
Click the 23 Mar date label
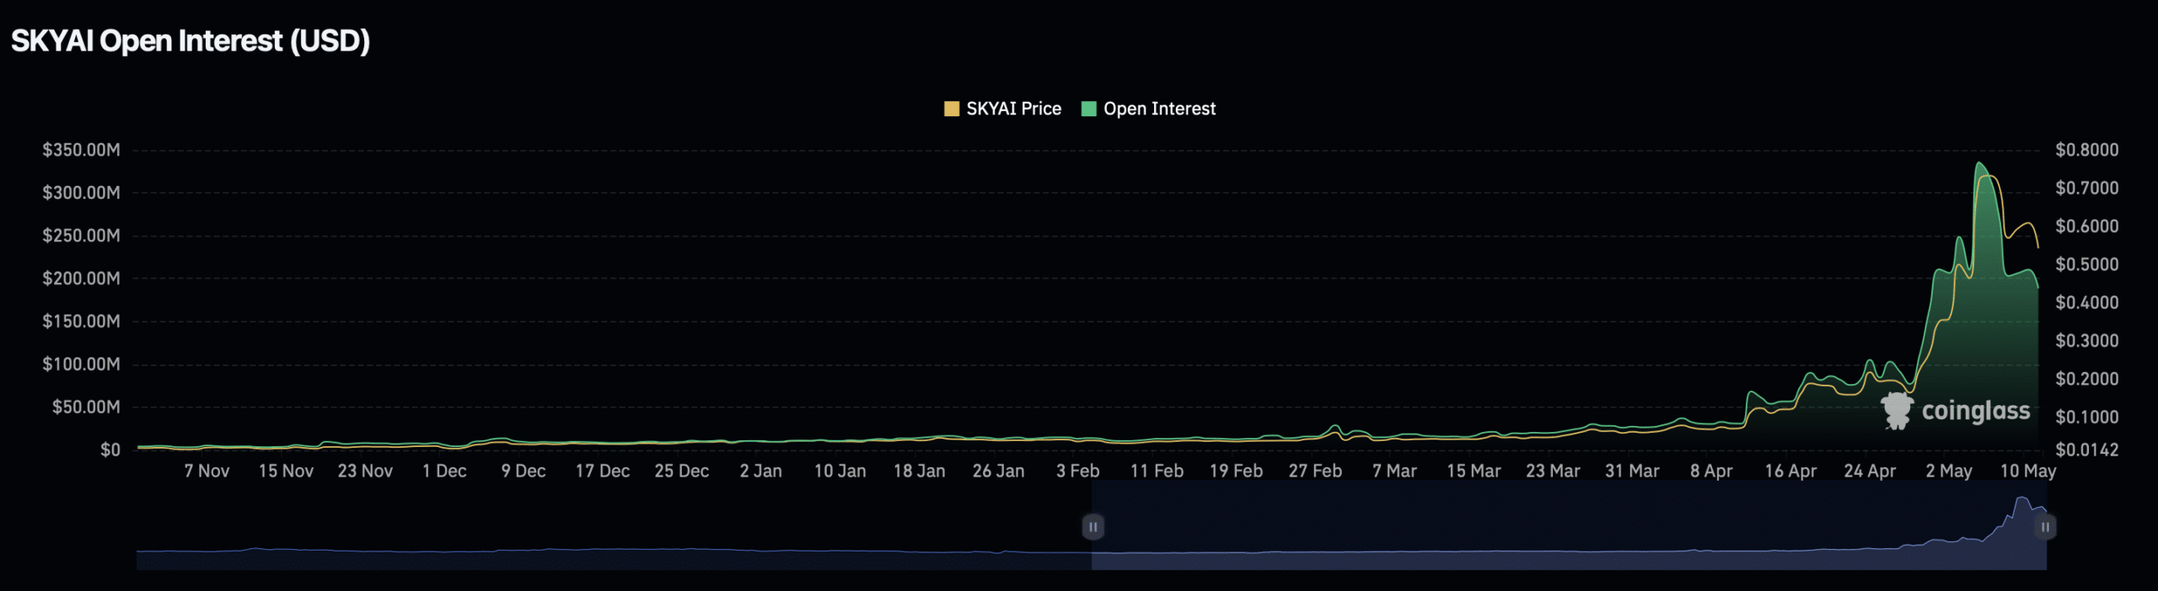pos(1553,471)
